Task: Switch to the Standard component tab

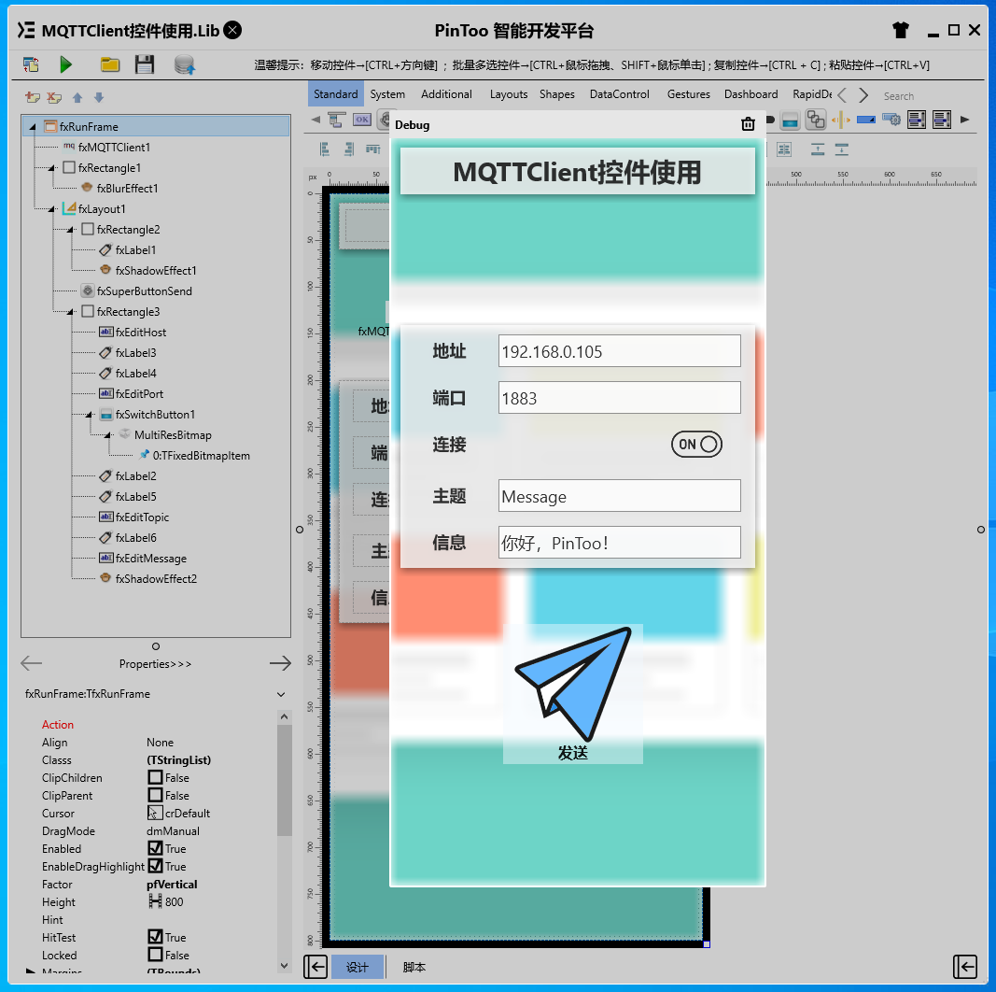Action: [336, 94]
